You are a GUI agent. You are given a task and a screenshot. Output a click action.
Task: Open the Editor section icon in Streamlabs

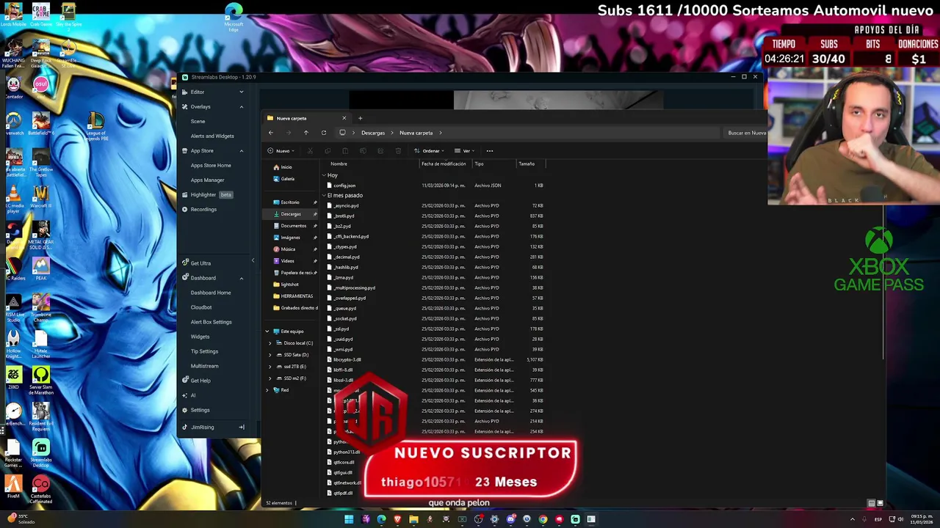185,92
